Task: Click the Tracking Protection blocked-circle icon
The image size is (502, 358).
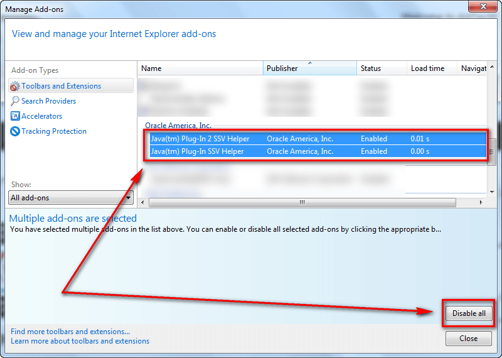Action: [x=15, y=131]
